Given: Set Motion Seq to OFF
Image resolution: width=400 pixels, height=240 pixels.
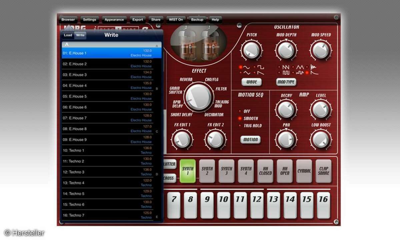Looking at the screenshot, I should pyautogui.click(x=244, y=111).
